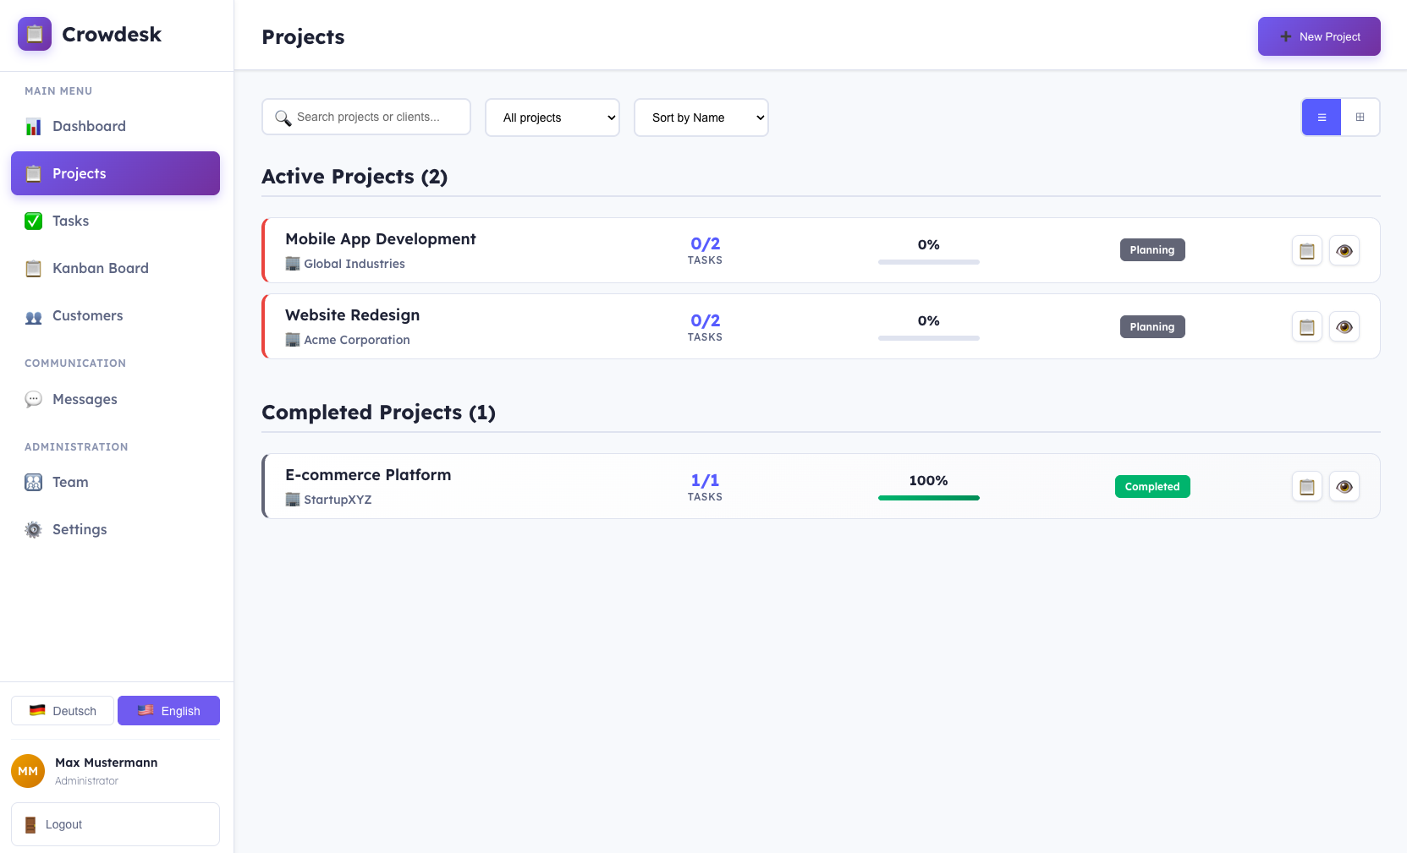Screen dimensions: 1407x853
Task: Click the green Tasks checkmark icon
Action: pyautogui.click(x=34, y=221)
